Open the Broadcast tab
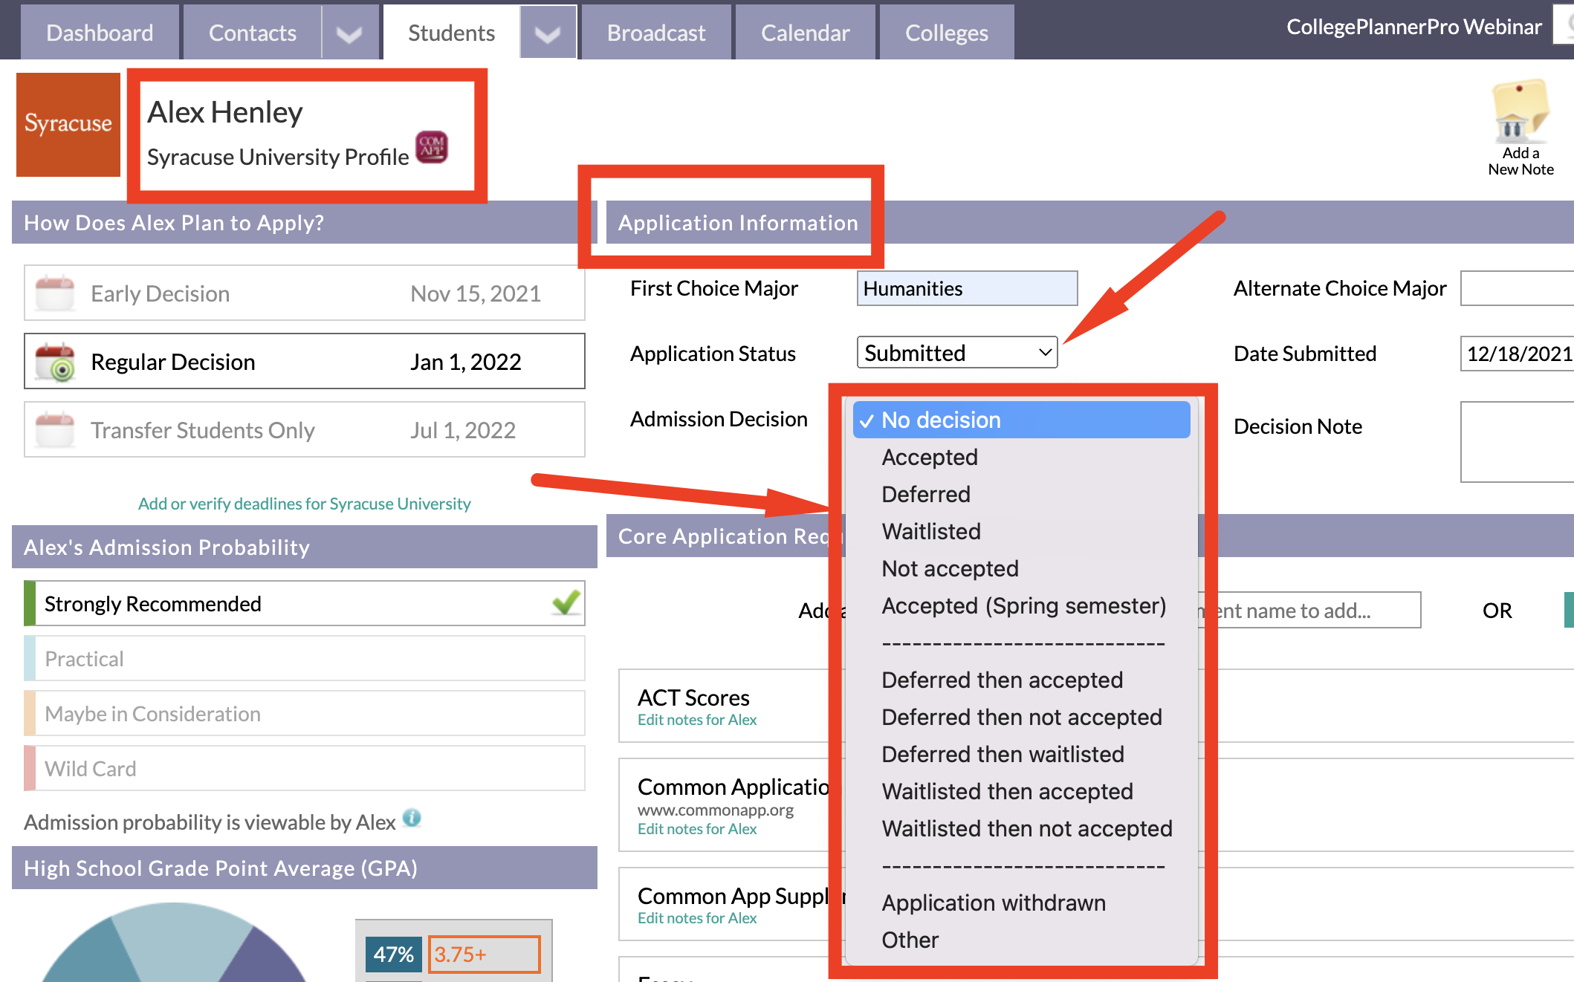 (x=656, y=33)
